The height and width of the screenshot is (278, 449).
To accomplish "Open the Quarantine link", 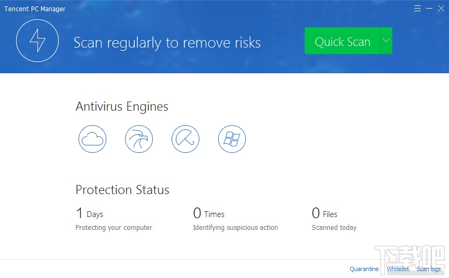I will coord(364,269).
